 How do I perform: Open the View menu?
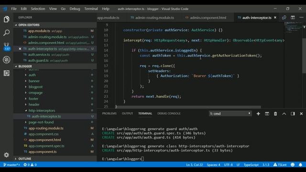(53, 9)
